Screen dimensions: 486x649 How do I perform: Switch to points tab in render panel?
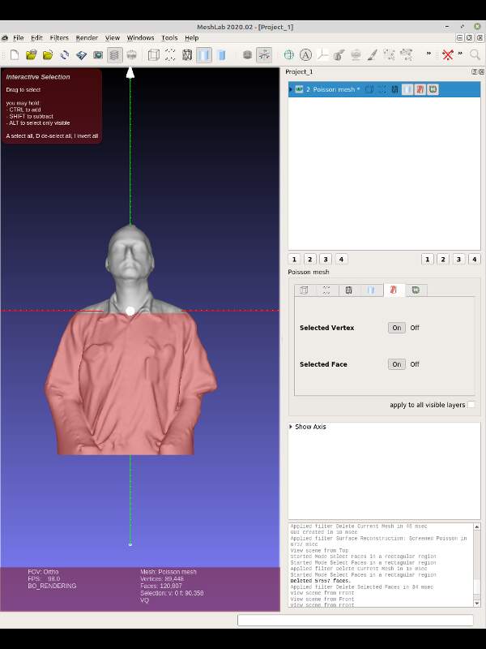click(x=326, y=290)
